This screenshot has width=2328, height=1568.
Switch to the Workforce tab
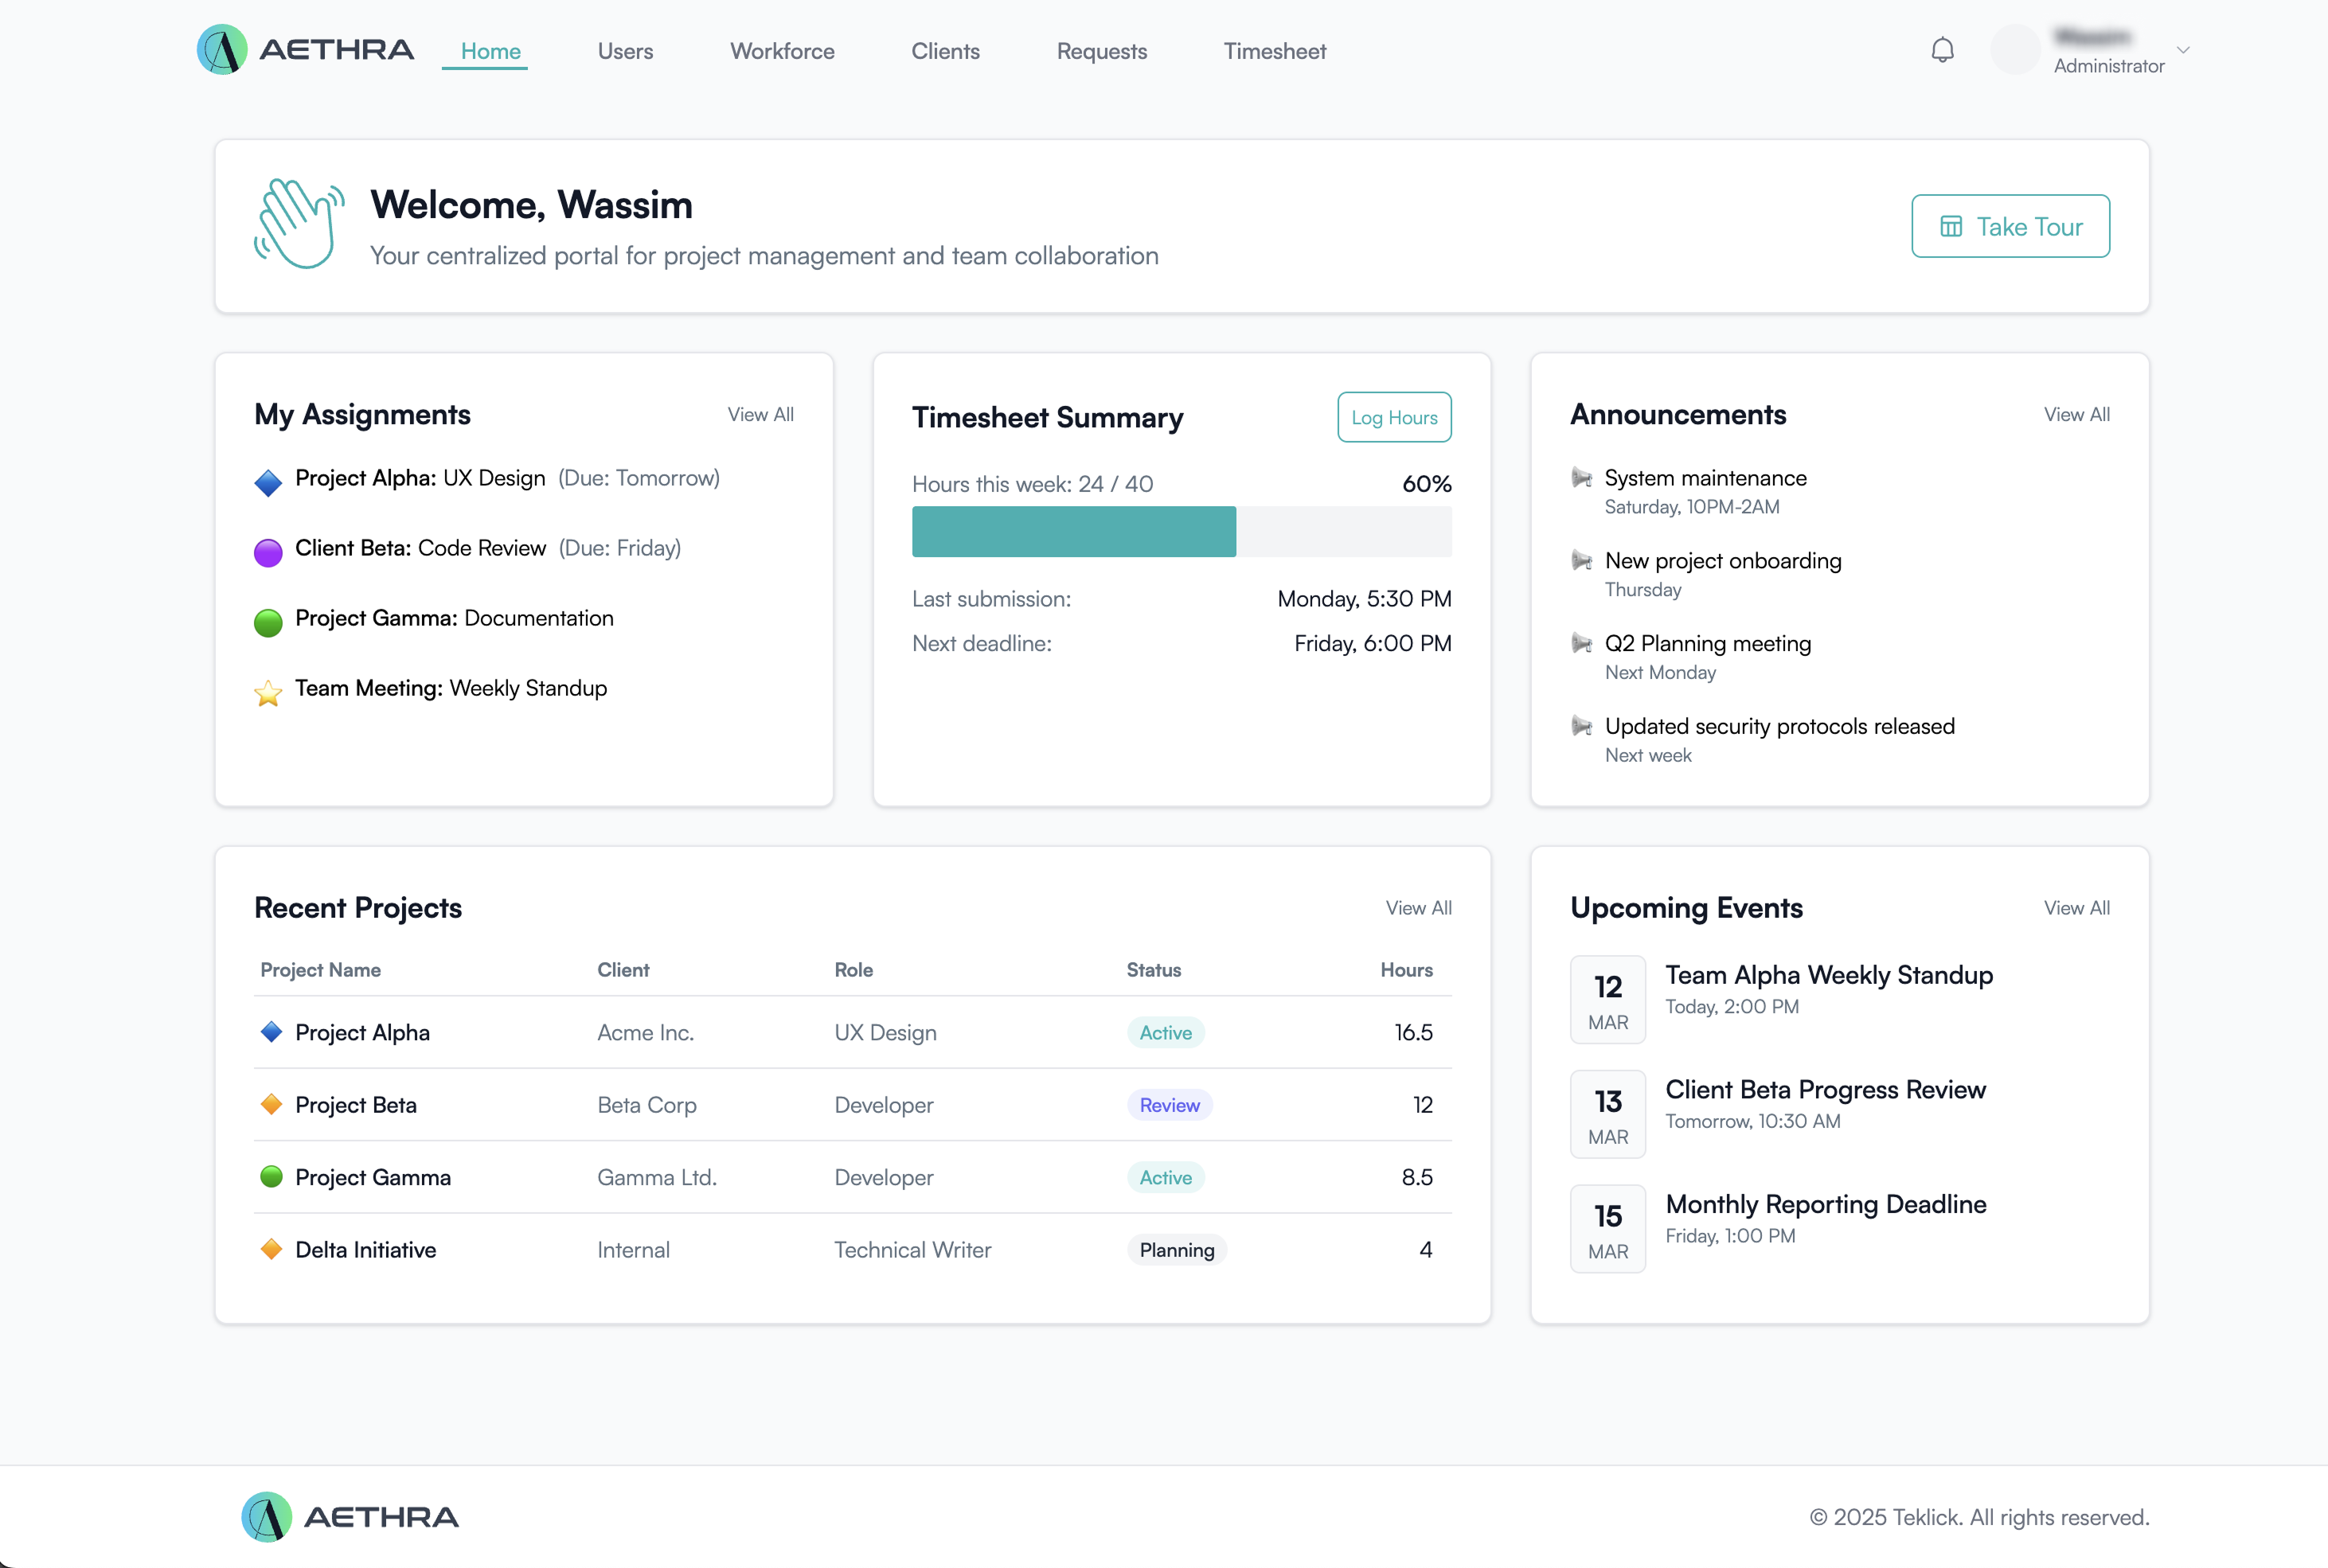(x=782, y=51)
